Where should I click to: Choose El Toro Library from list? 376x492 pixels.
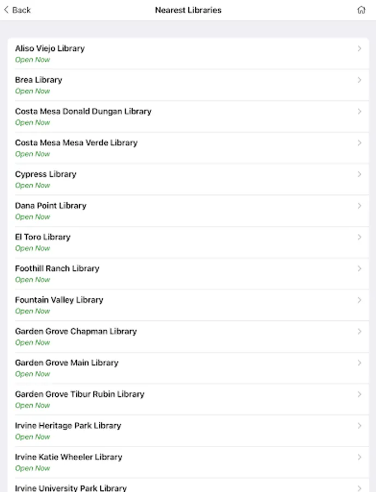click(43, 237)
